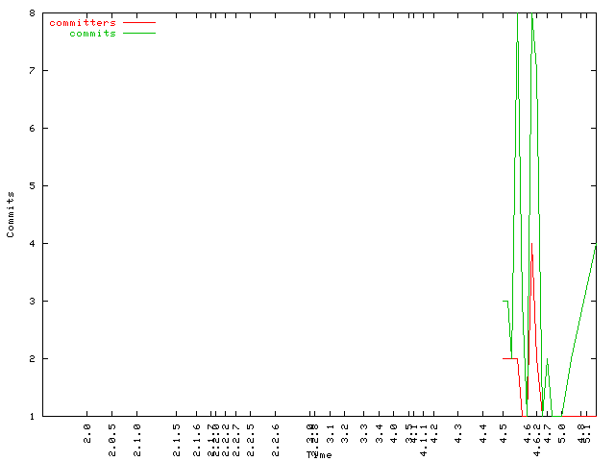Click the vertical Commits y-axis title
The image size is (615, 461).
(x=12, y=214)
